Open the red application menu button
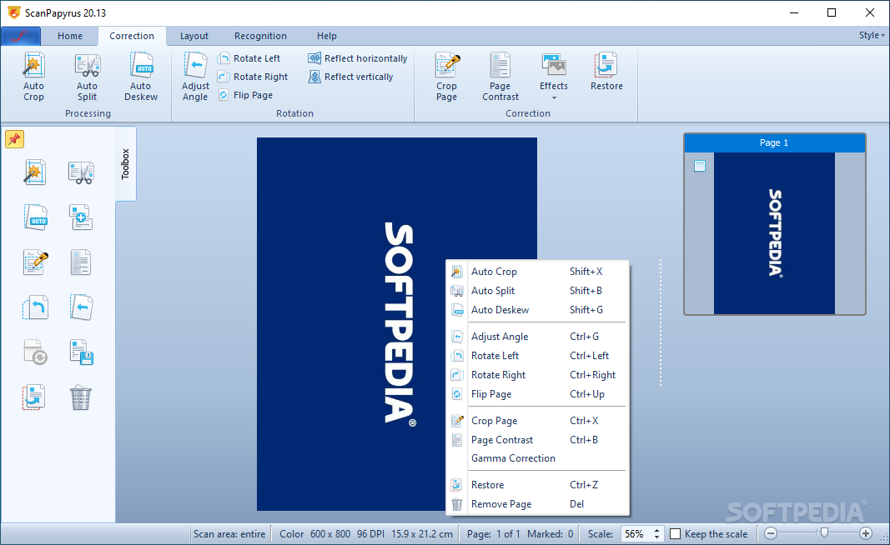890x545 pixels. point(20,36)
